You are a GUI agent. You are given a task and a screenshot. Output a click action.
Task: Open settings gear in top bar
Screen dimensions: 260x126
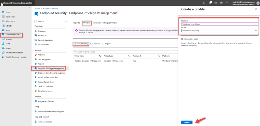(216, 3)
